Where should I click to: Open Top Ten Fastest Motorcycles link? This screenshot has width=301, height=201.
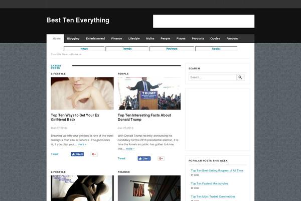click(x=209, y=184)
